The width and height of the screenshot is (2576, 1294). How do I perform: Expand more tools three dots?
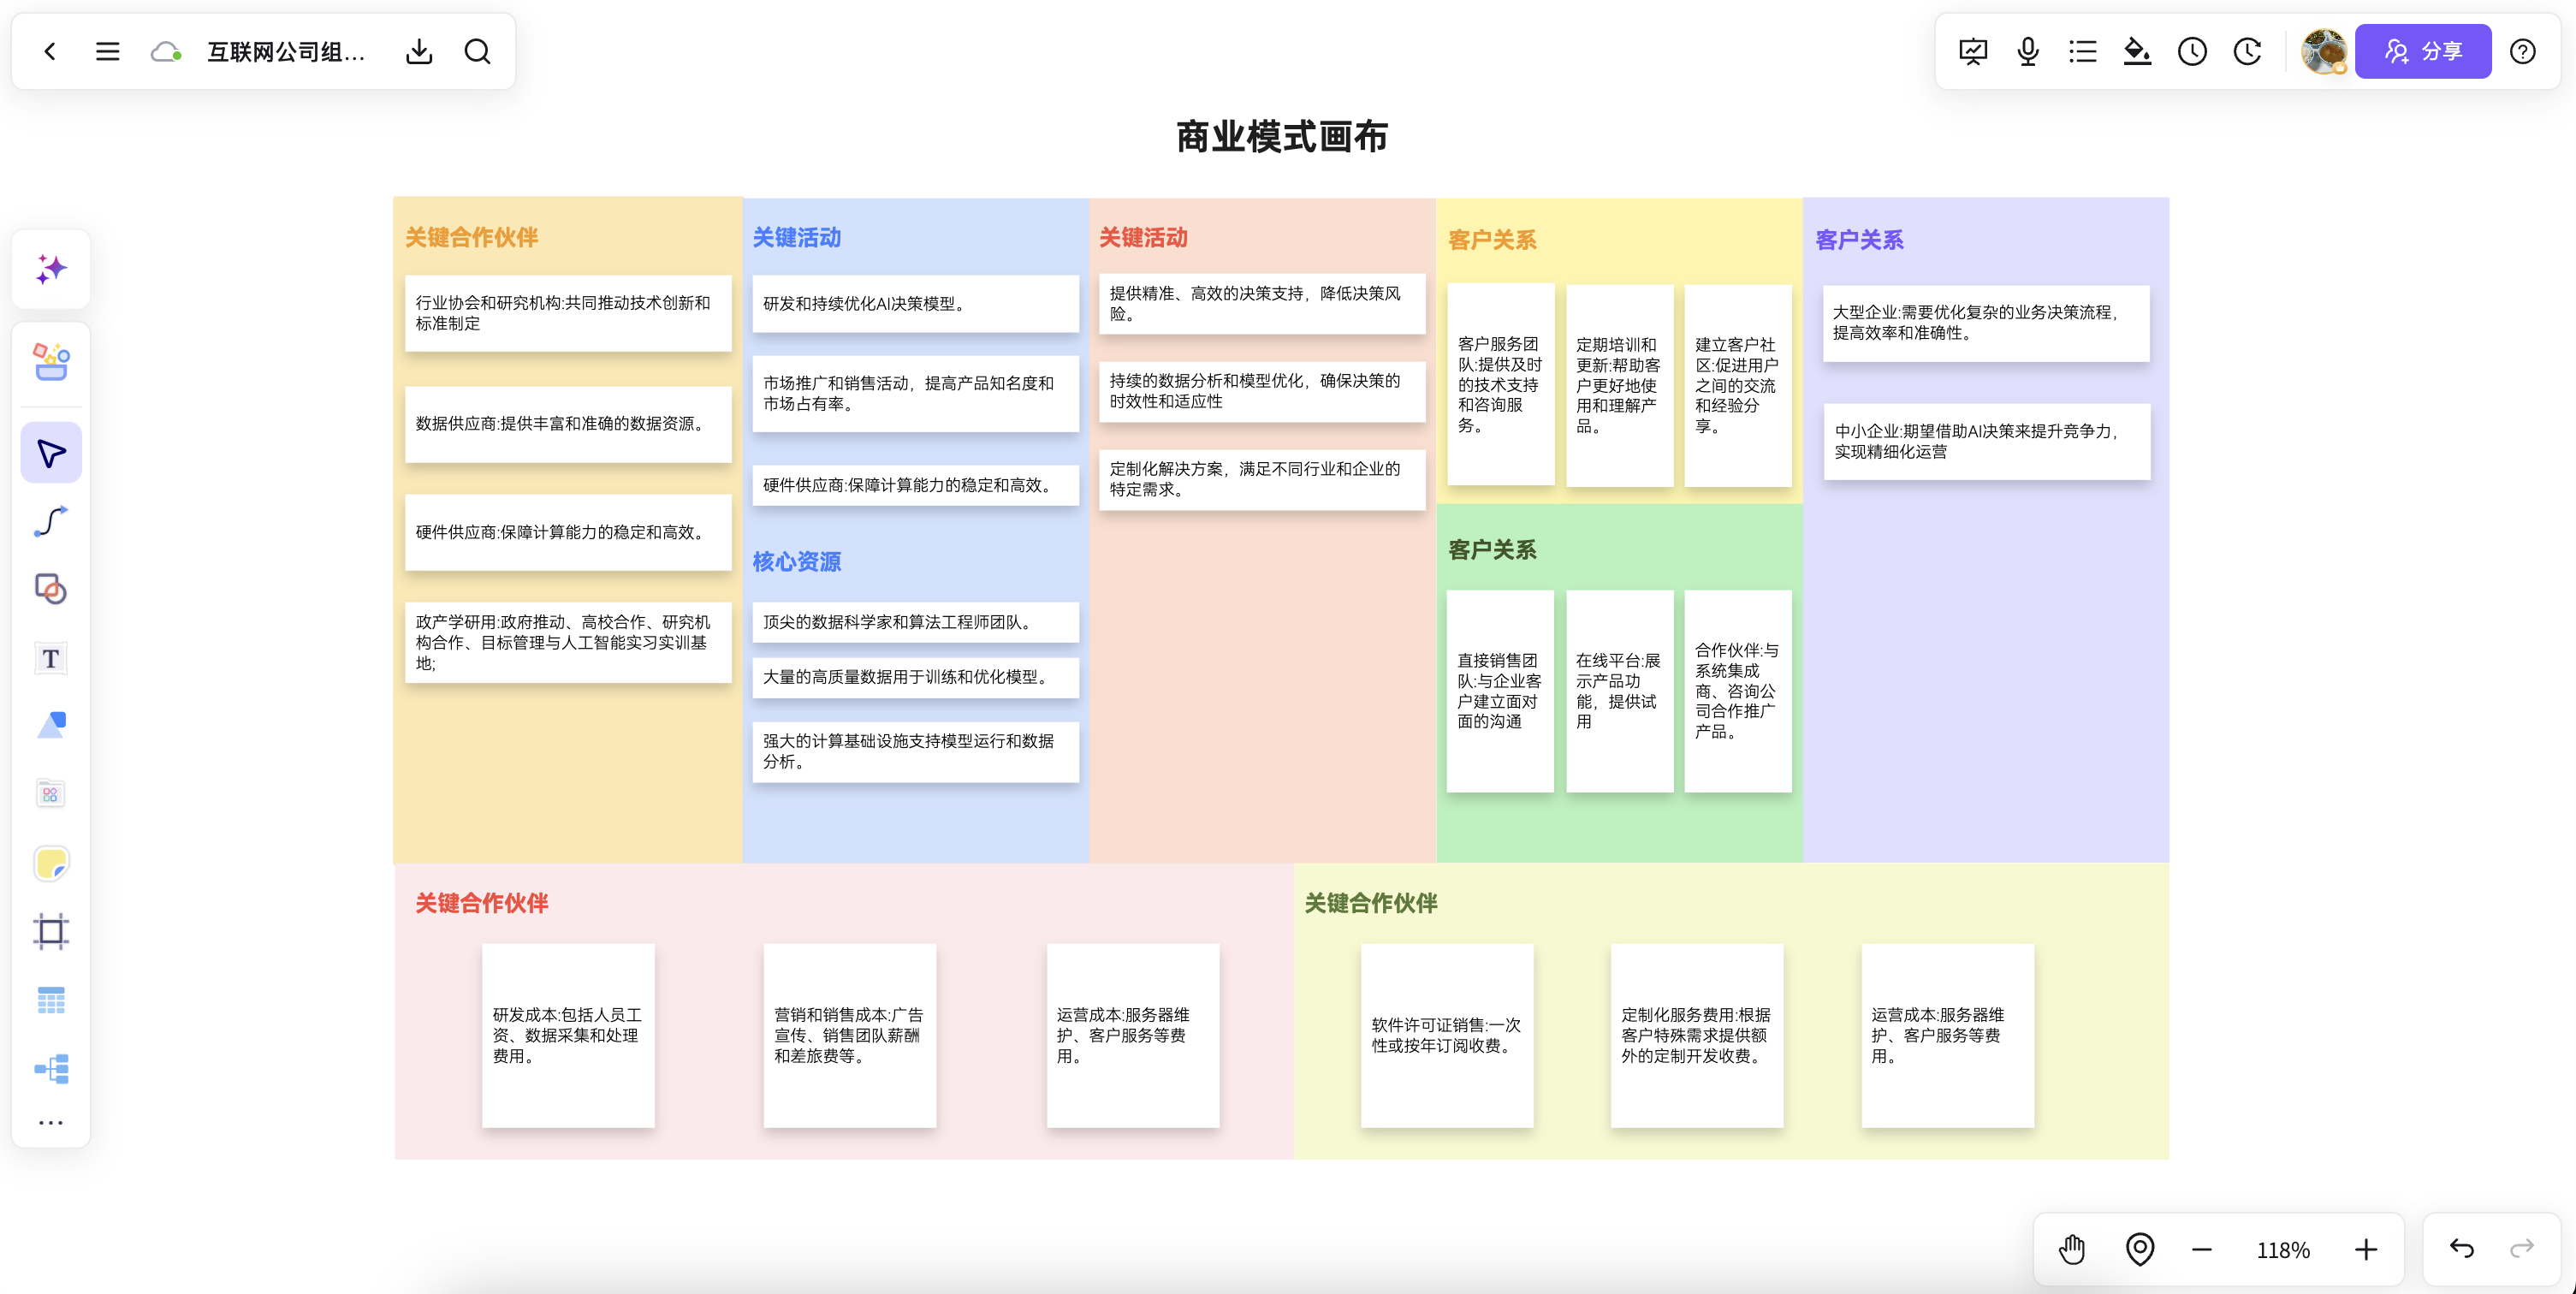51,1123
